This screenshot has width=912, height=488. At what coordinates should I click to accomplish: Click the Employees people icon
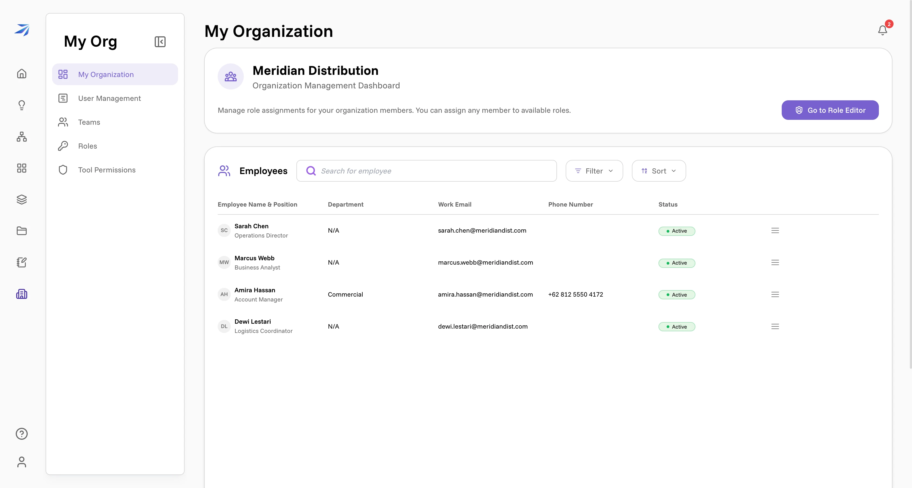224,171
